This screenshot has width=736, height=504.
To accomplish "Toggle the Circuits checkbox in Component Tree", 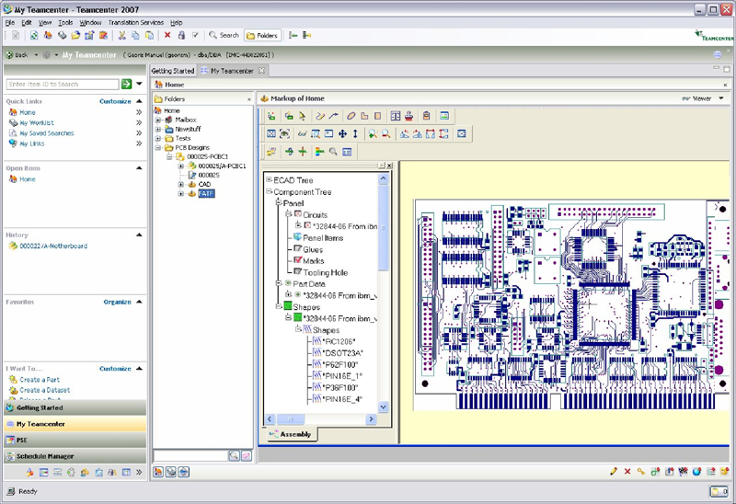I will tap(297, 214).
